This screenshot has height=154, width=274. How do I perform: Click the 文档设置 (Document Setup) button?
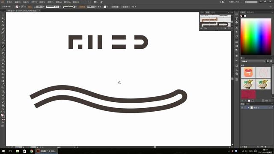(x=115, y=7)
